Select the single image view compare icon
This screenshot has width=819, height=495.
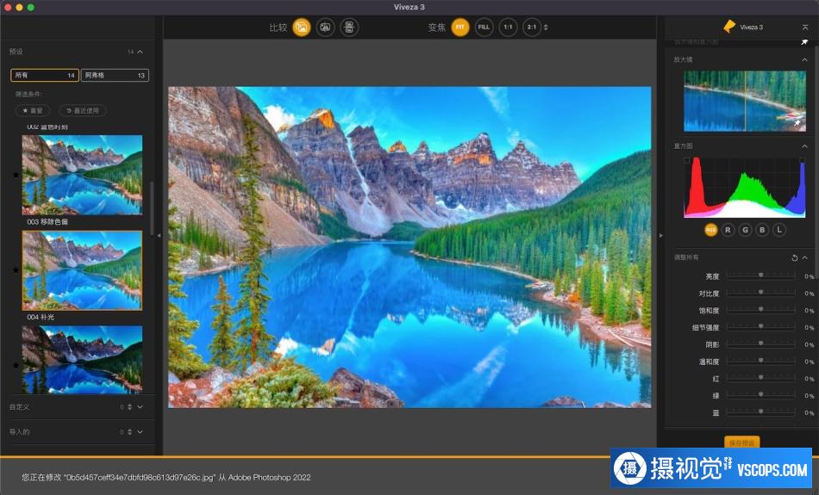tap(302, 28)
